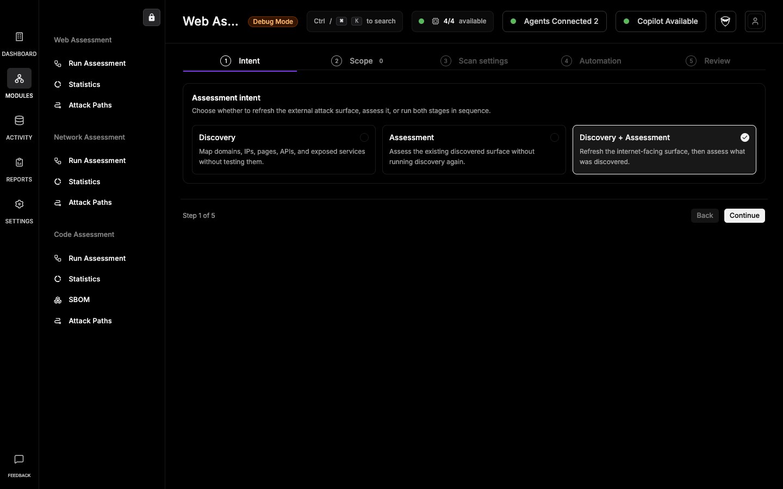Click the SBOM icon under Code Assessment
This screenshot has height=489, width=783.
pyautogui.click(x=58, y=300)
